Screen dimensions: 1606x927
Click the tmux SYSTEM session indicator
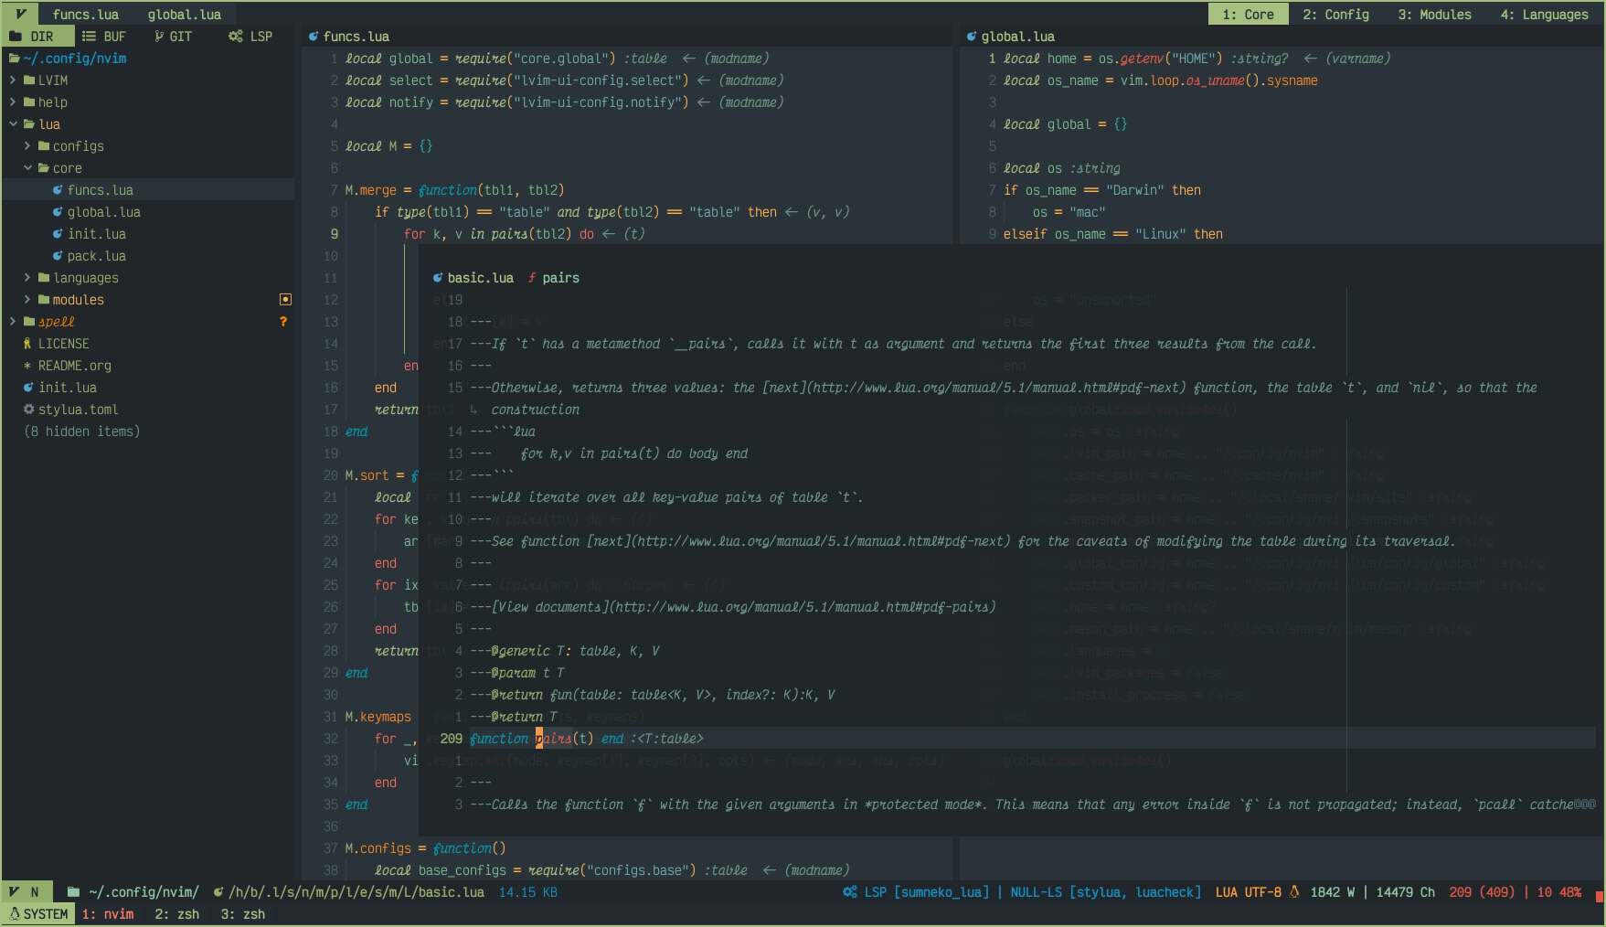click(x=38, y=914)
